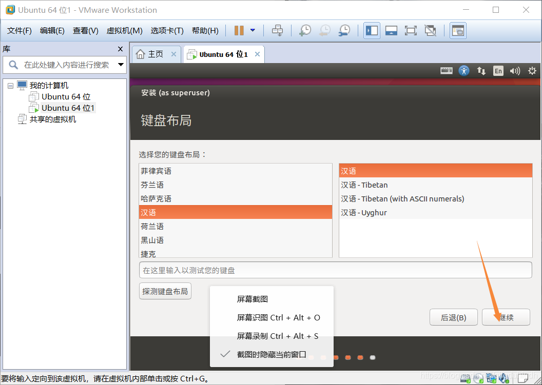542x385 pixels.
Task: Toggle 截图时隐藏当前窗口 checked option
Action: point(272,355)
